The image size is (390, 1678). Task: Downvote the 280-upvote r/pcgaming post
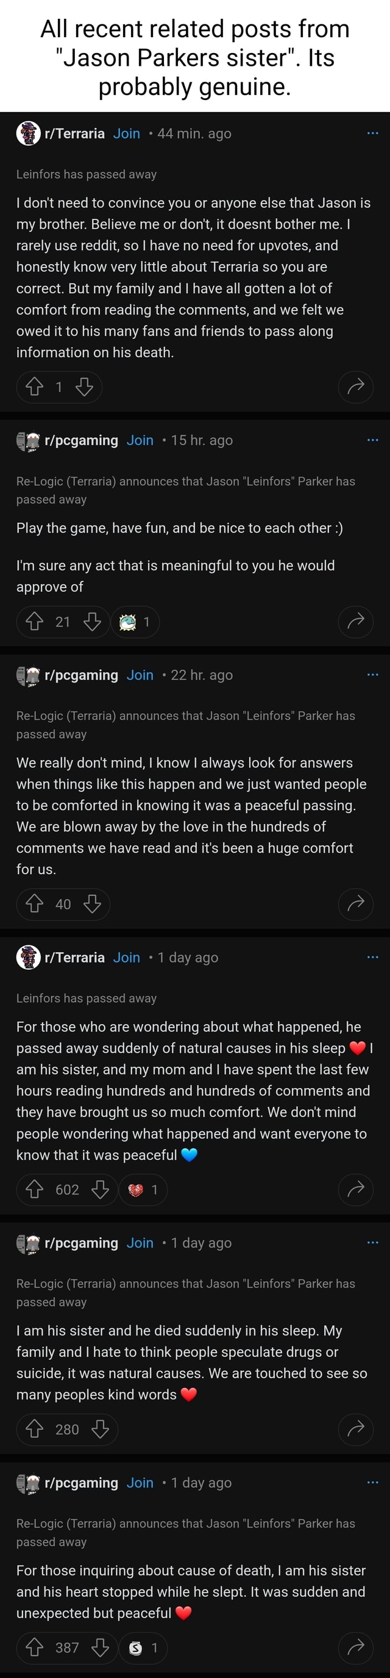pyautogui.click(x=99, y=1429)
